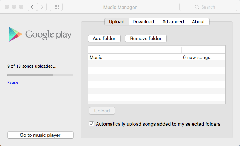Open Go to music player

(40, 135)
